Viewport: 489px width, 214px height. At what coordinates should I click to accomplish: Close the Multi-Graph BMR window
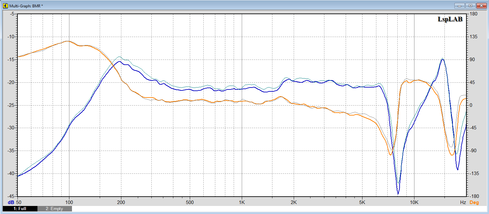pos(481,6)
